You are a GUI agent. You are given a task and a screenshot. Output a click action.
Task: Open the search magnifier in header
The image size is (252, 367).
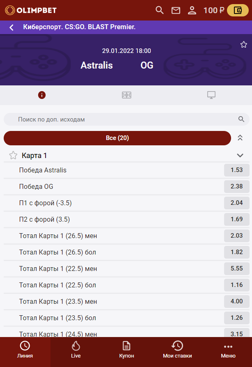160,10
